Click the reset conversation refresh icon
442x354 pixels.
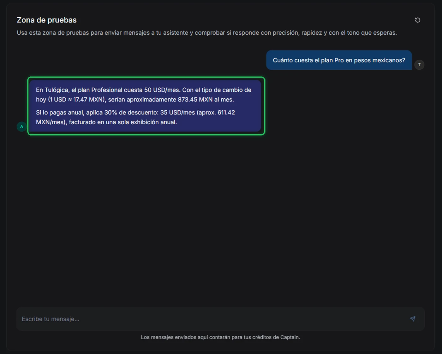click(x=417, y=20)
